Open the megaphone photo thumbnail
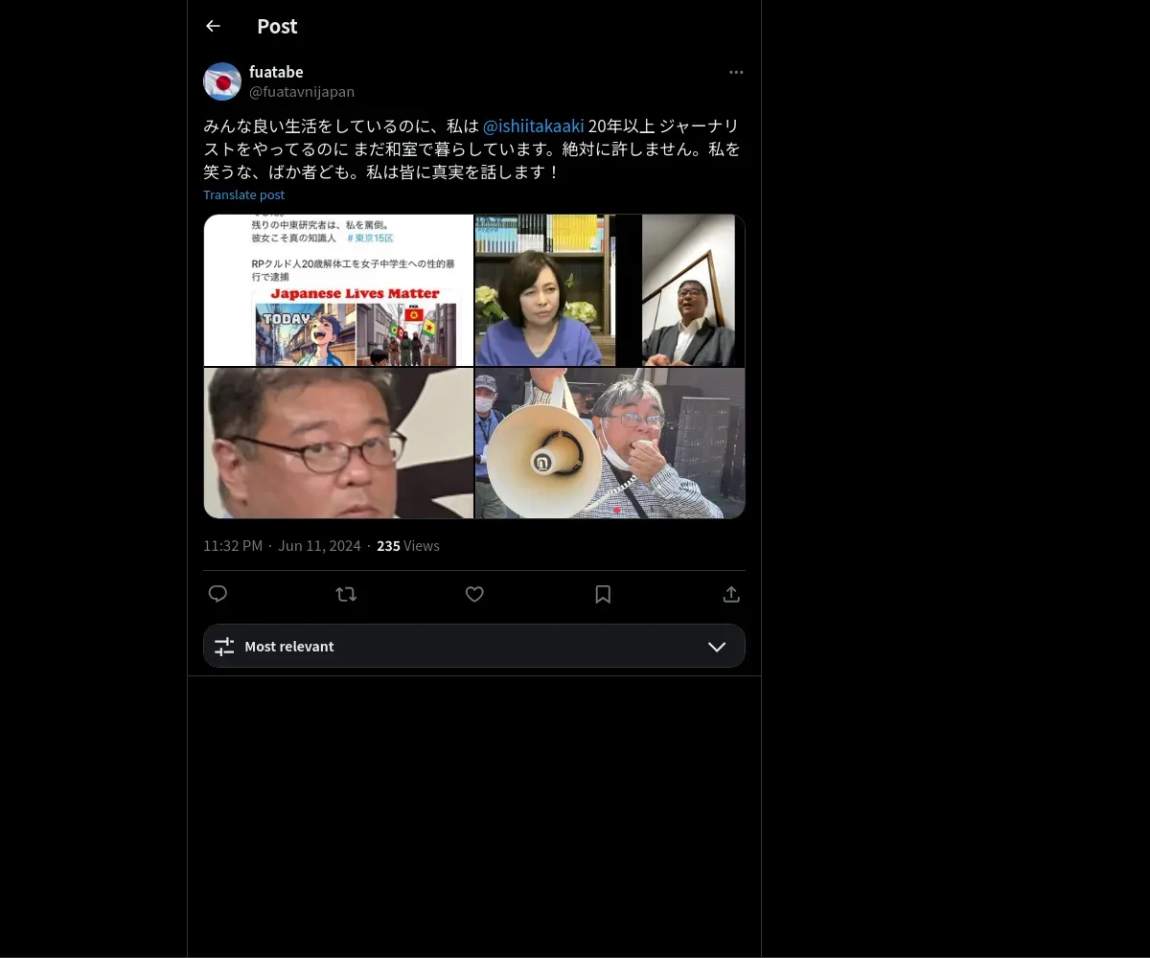Viewport: 1150px width, 958px height. click(x=609, y=444)
